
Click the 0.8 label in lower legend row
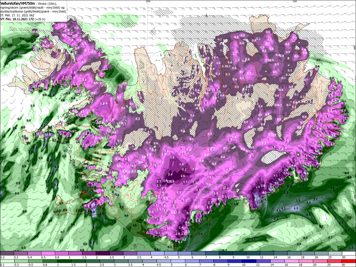click(x=45, y=265)
